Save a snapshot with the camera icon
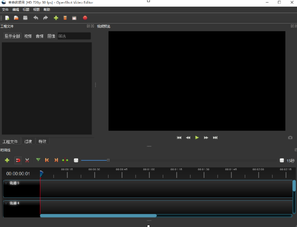The width and height of the screenshot is (297, 227). coord(290,138)
